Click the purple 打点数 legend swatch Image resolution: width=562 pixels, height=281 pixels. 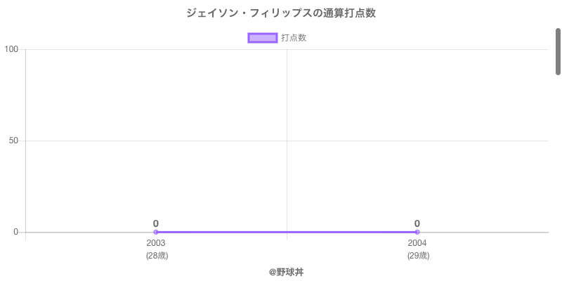[x=263, y=38]
